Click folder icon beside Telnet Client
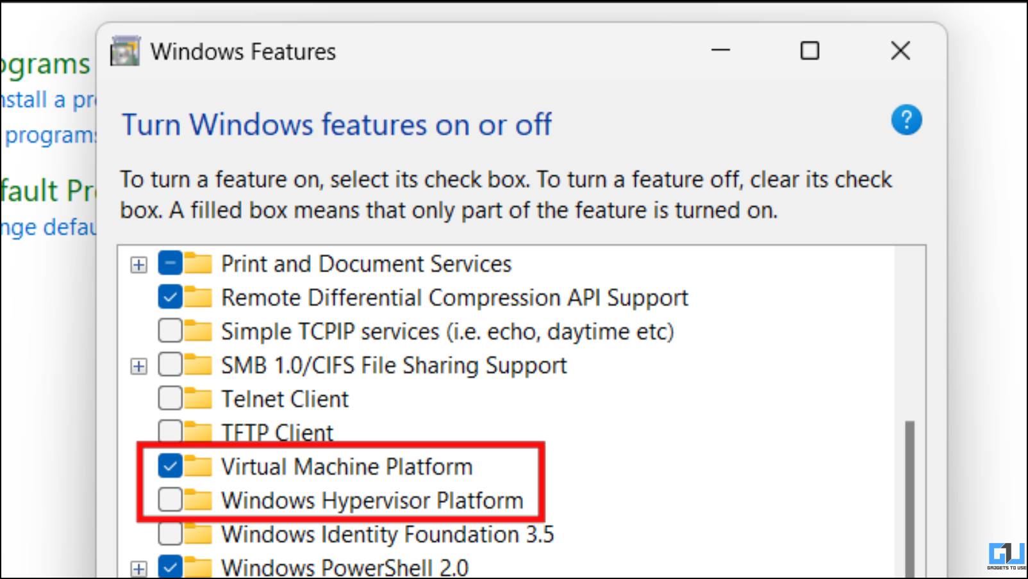Image resolution: width=1028 pixels, height=579 pixels. (x=198, y=398)
